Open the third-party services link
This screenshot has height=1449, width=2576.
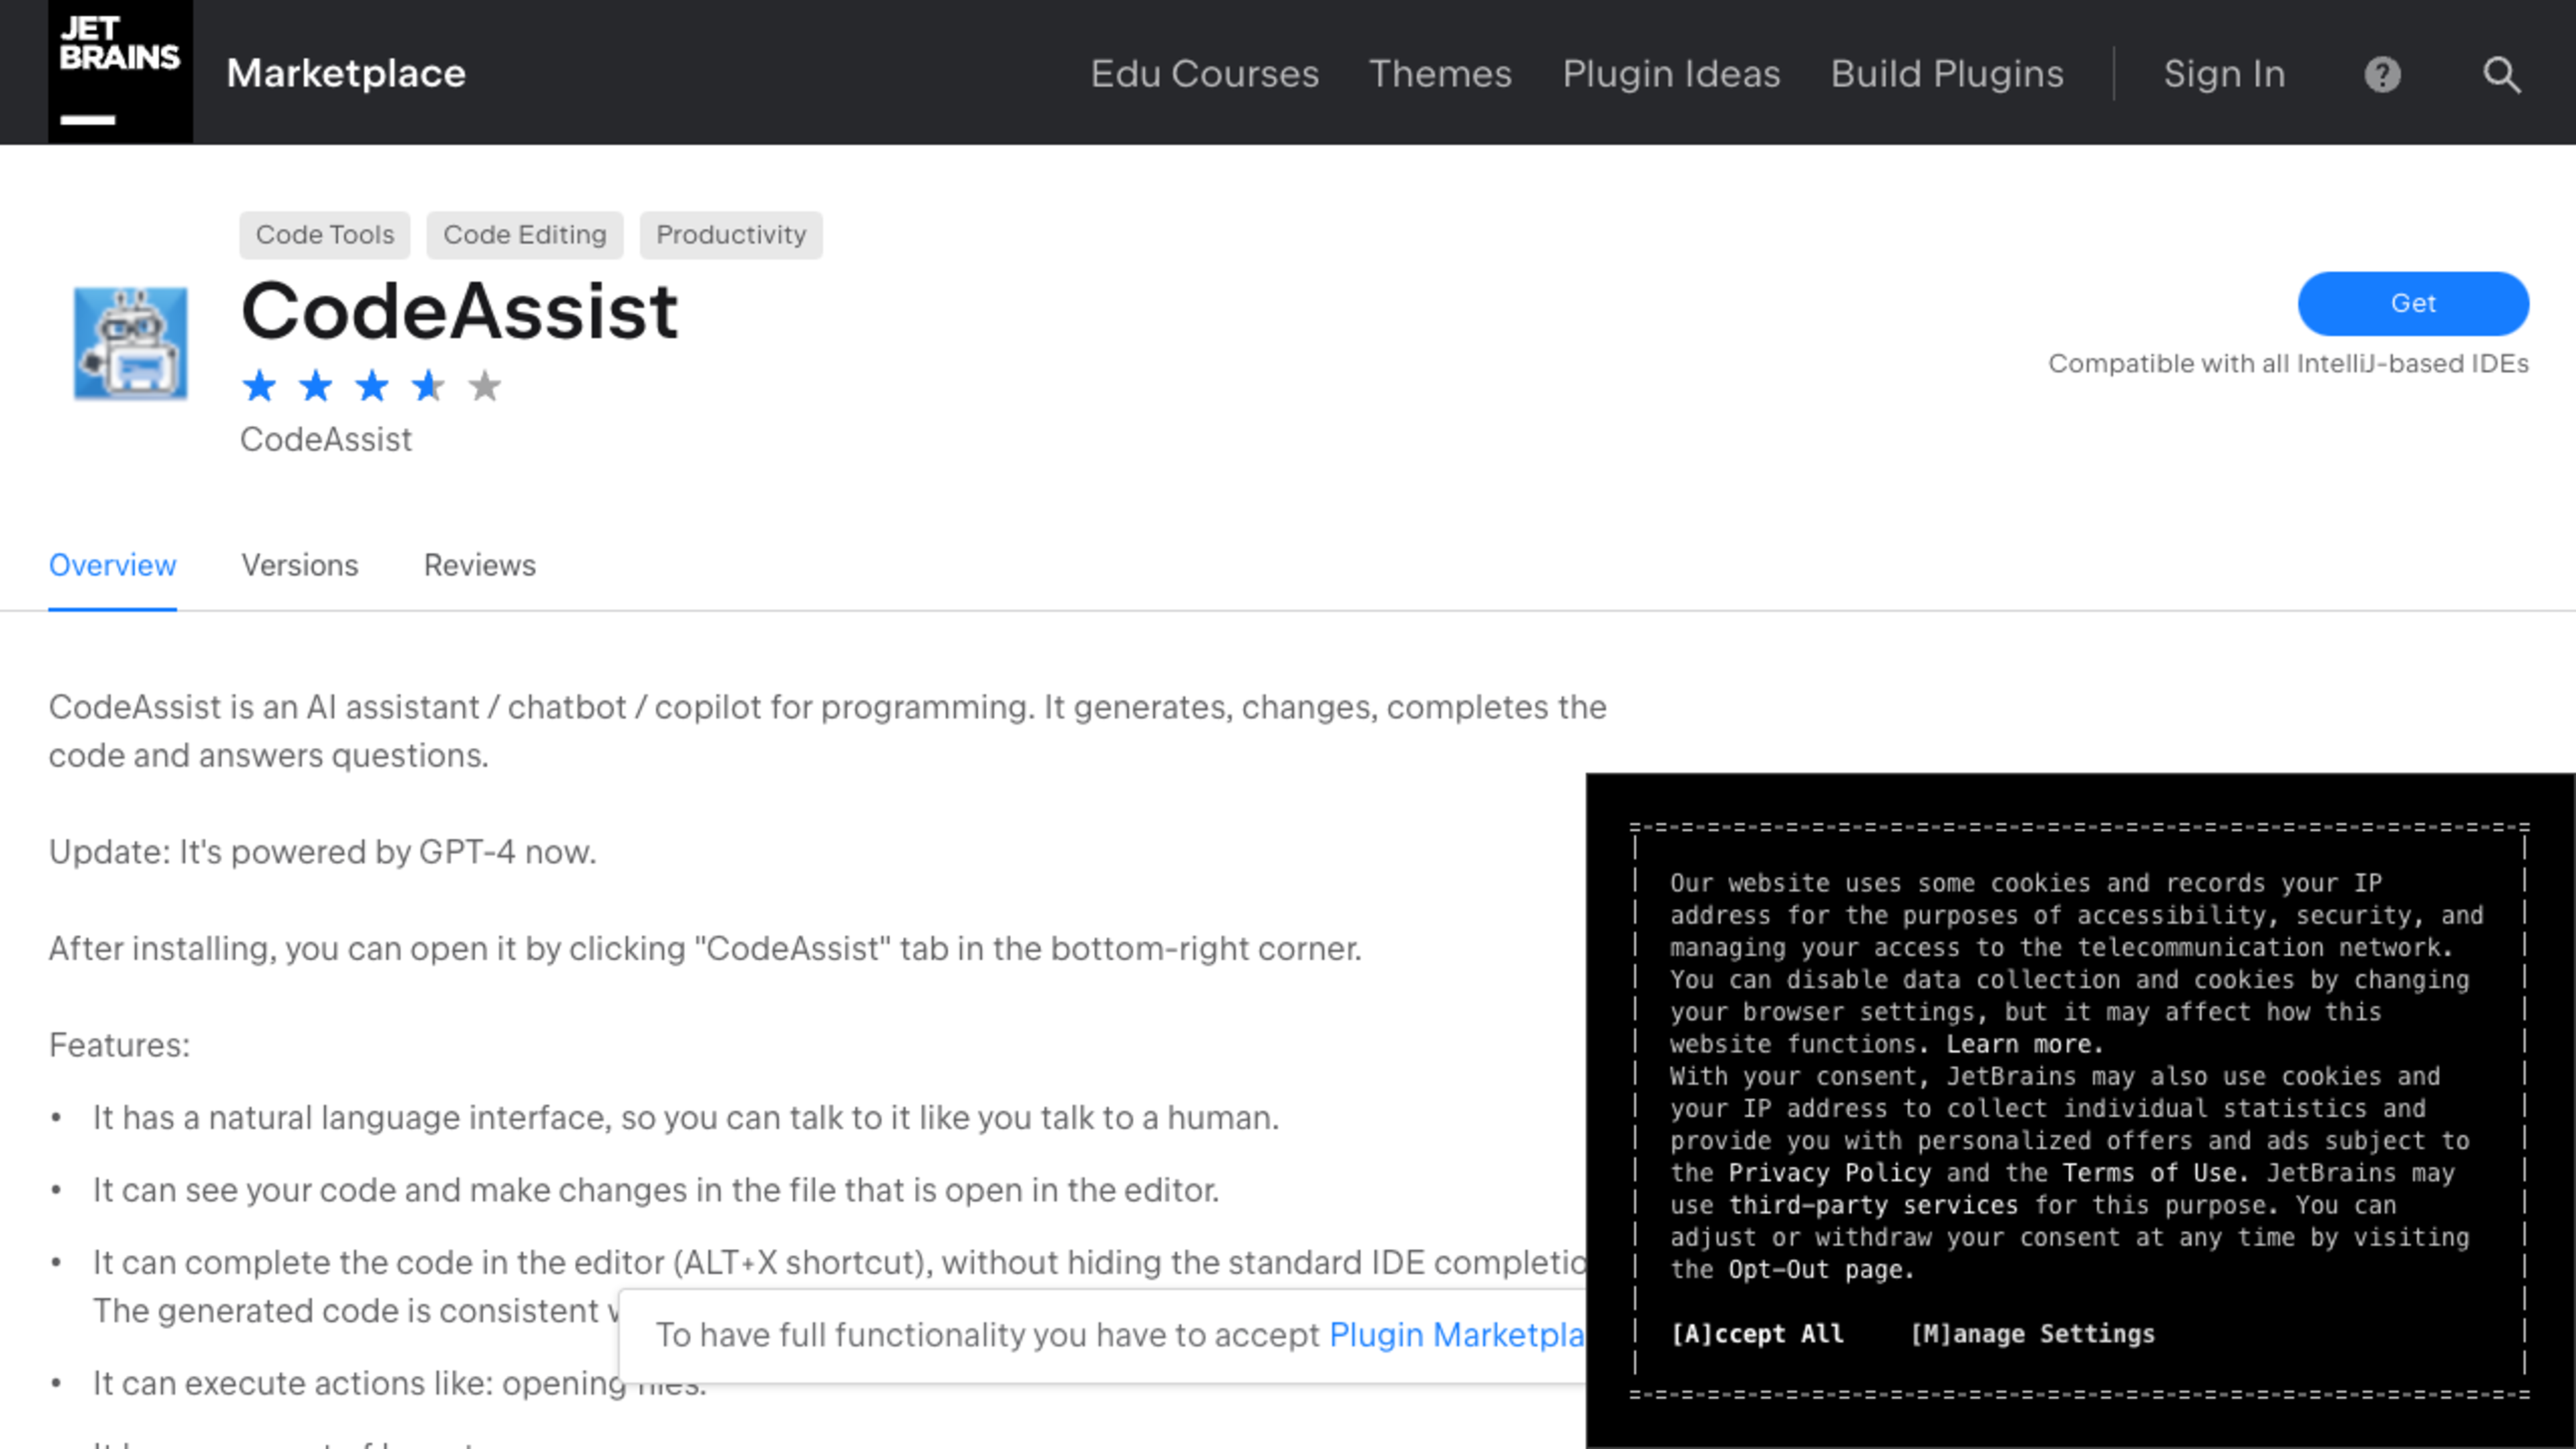pyautogui.click(x=1873, y=1205)
